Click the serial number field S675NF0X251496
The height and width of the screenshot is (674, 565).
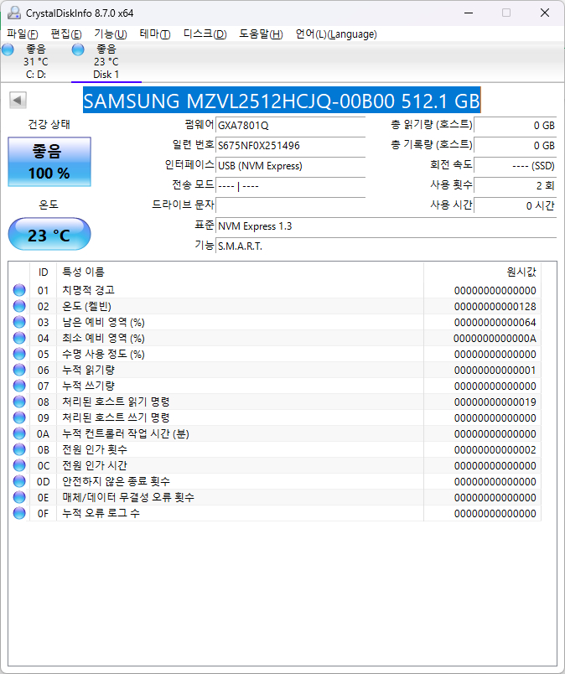tap(290, 145)
